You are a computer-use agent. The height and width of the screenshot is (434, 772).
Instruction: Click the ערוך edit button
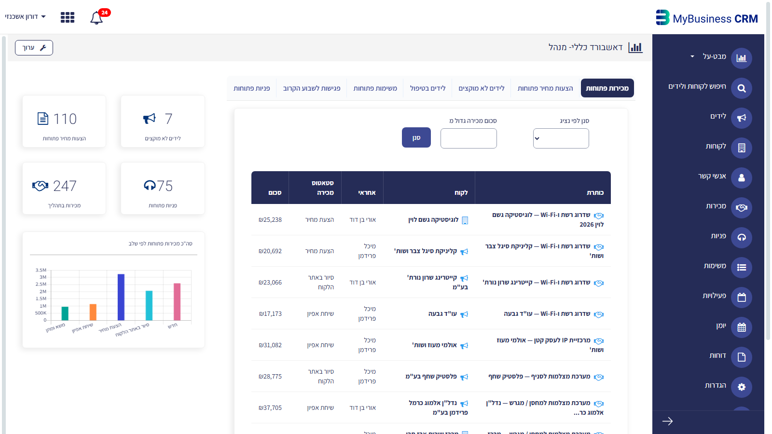34,48
